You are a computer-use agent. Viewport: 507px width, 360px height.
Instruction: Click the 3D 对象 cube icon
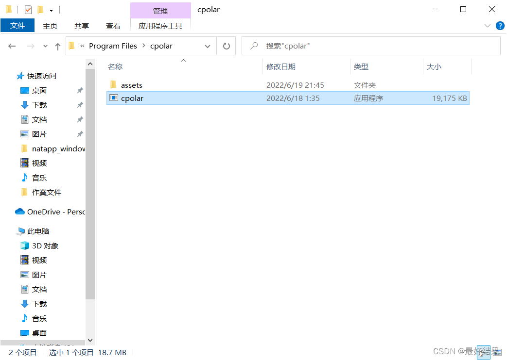pos(25,245)
